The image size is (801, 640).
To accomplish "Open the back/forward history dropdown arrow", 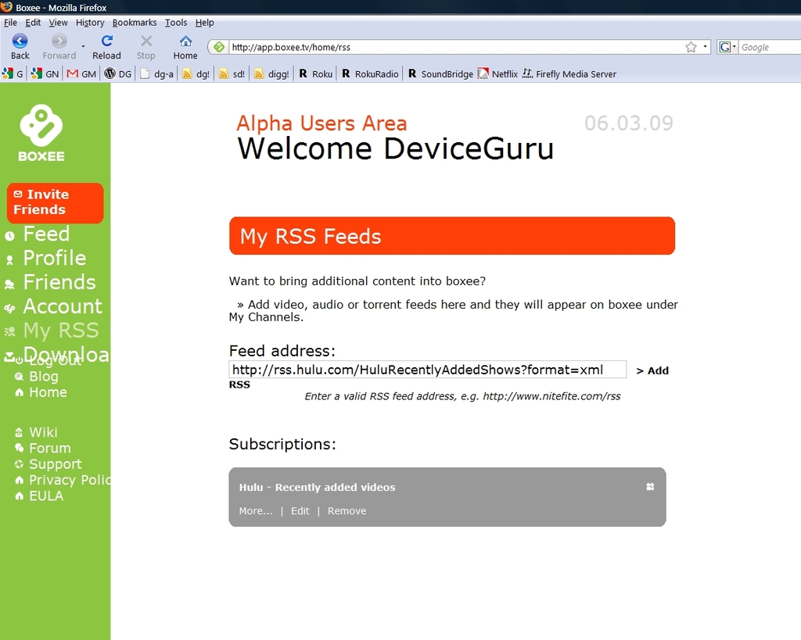I will [x=83, y=46].
